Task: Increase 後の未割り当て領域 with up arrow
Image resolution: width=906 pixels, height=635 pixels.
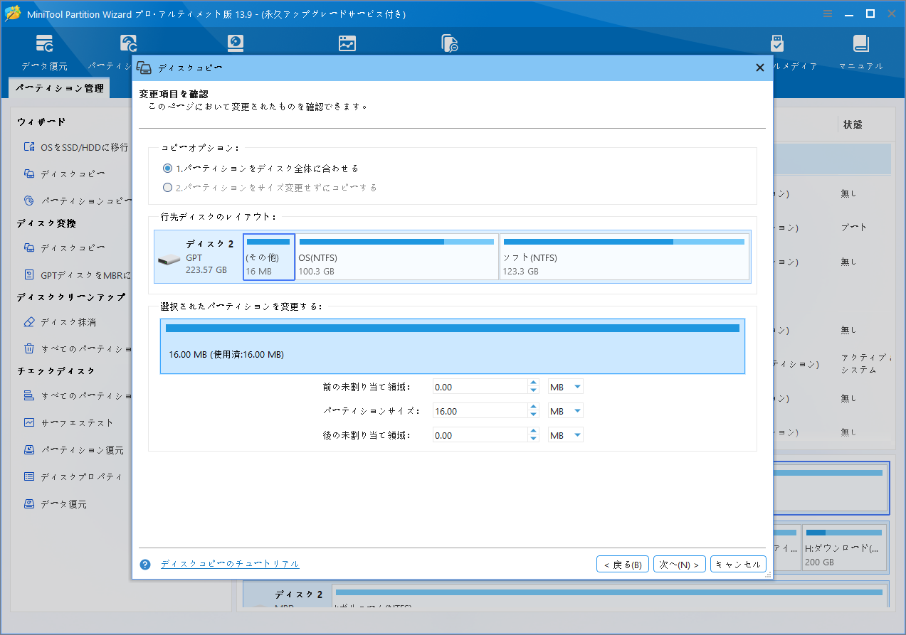Action: coord(534,432)
